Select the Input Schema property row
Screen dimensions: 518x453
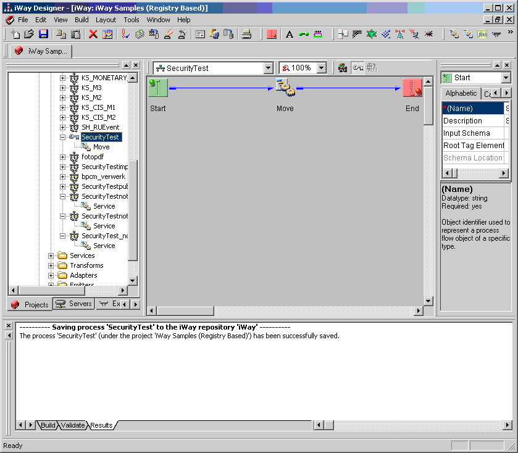475,133
